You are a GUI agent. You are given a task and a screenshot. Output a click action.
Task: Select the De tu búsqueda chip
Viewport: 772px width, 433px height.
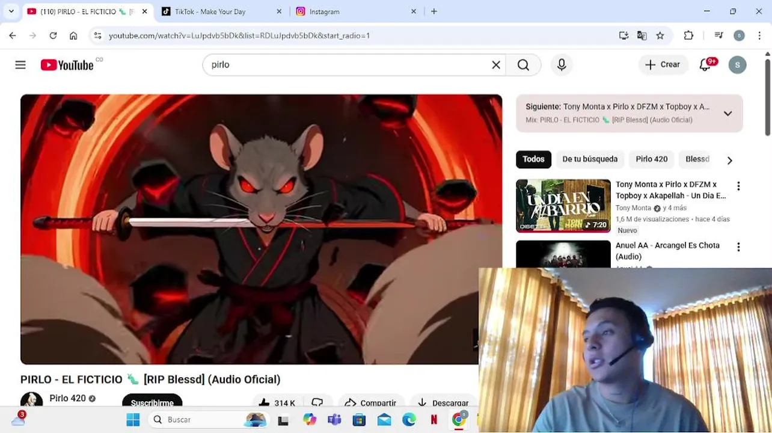coord(590,159)
